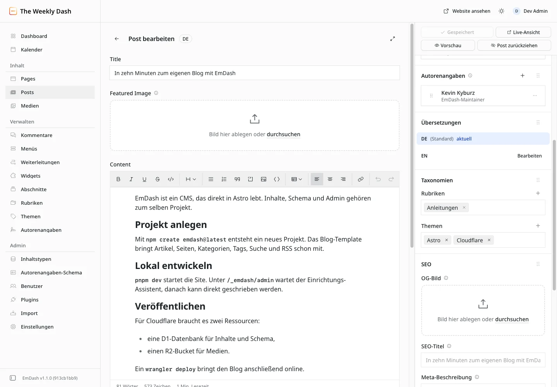Viewport: 557px width, 387px height.
Task: Open the table insert dropdown
Action: (297, 179)
